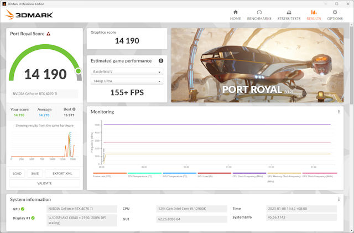Go to the Home section
This screenshot has height=233, width=354.
click(x=235, y=15)
